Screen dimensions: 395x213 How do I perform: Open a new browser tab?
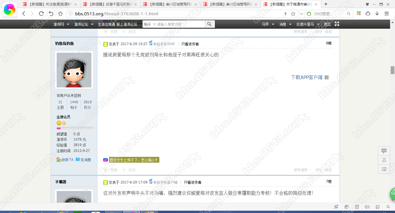coord(326,4)
